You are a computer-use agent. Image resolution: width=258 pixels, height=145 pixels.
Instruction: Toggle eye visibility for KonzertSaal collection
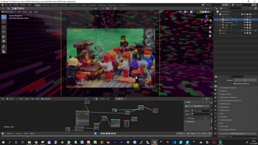coord(245,22)
